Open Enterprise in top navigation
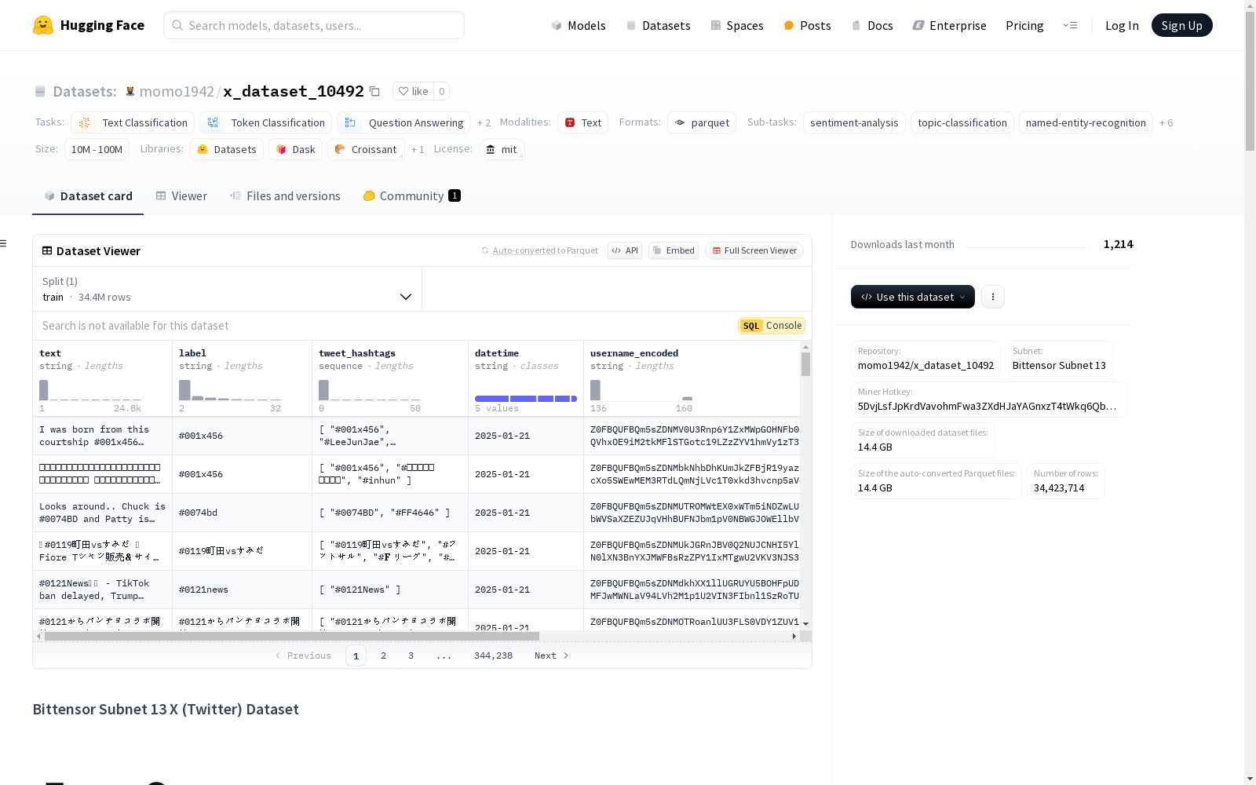Image resolution: width=1256 pixels, height=785 pixels. 949,25
